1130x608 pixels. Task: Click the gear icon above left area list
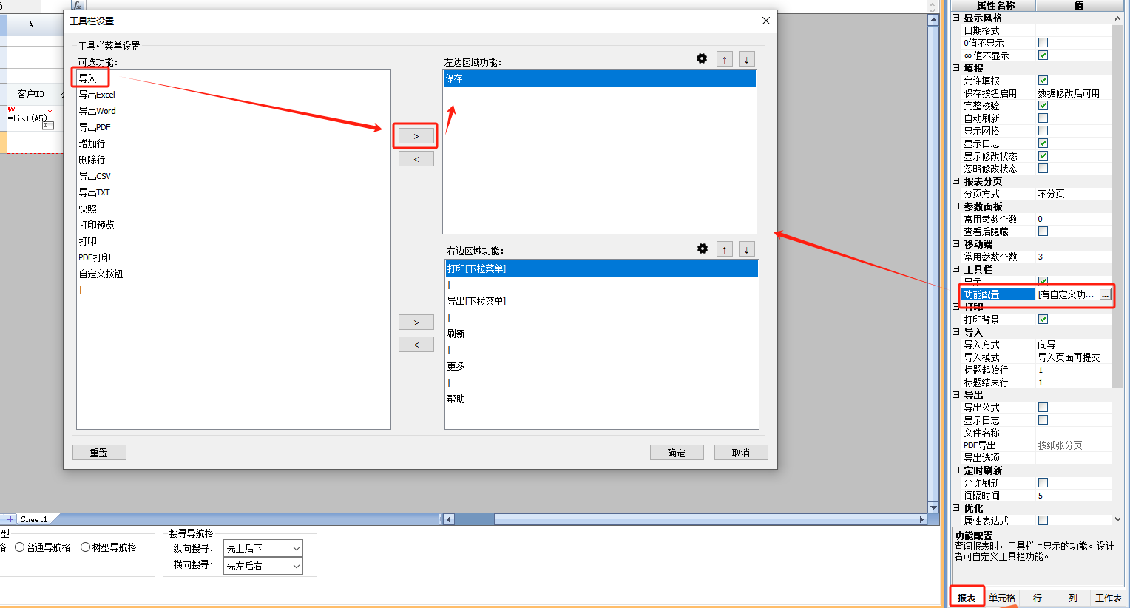click(x=702, y=59)
